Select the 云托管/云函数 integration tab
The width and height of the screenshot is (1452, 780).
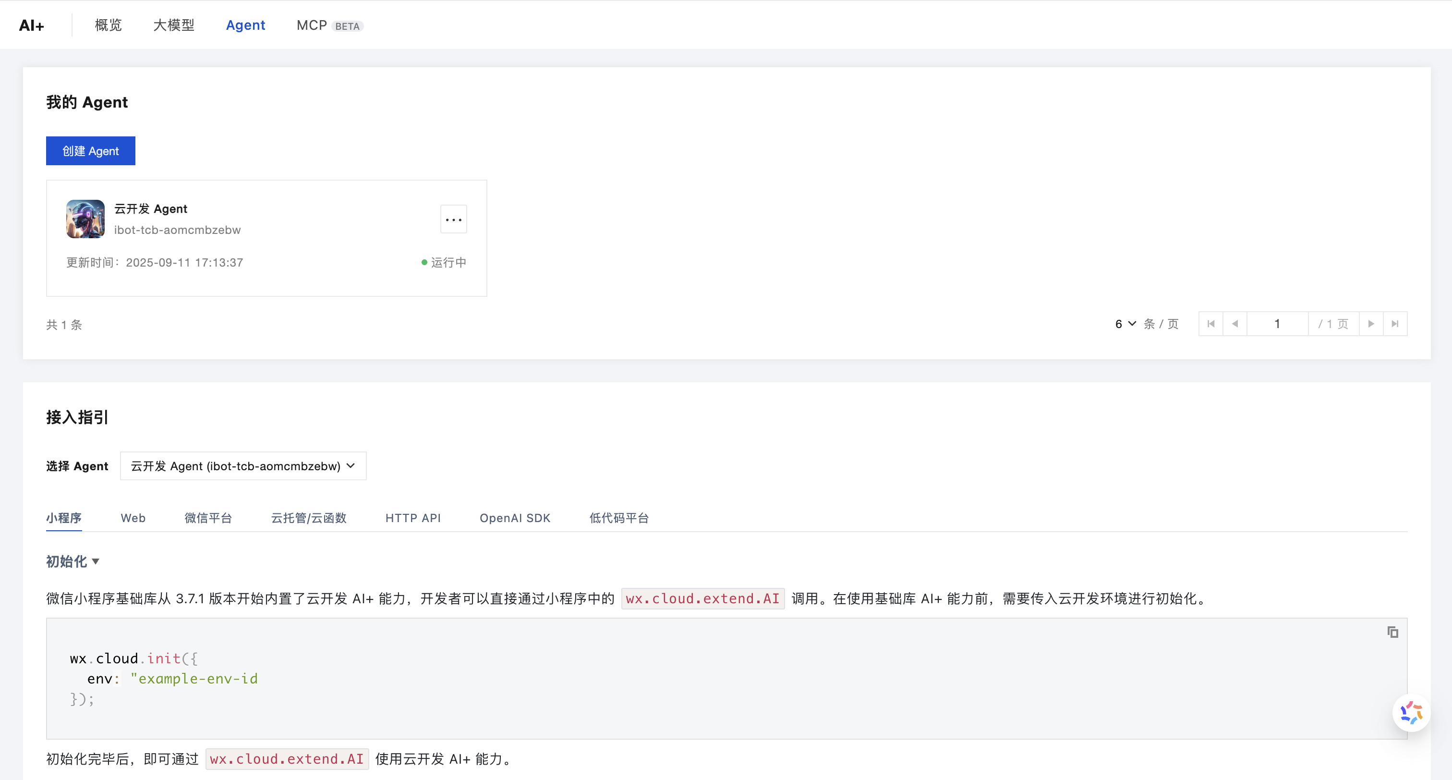click(308, 518)
